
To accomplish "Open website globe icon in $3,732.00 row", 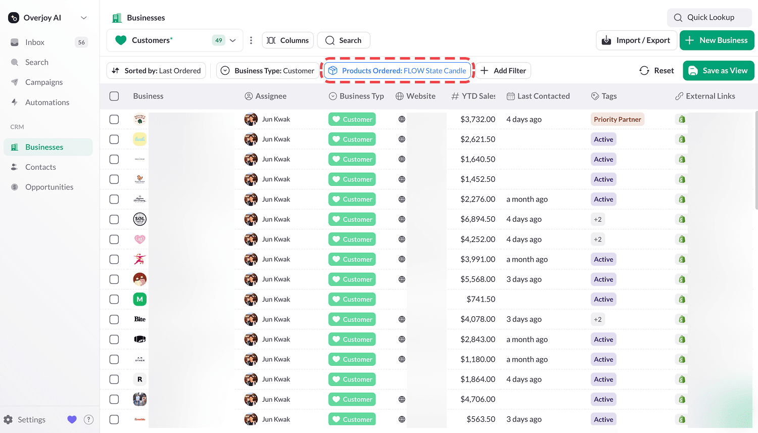I will tap(402, 119).
